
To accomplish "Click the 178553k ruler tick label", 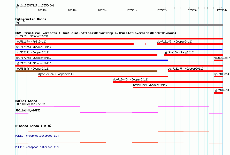I will point(192,10).
